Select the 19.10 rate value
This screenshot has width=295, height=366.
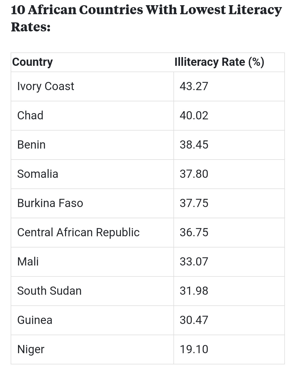coord(194,349)
